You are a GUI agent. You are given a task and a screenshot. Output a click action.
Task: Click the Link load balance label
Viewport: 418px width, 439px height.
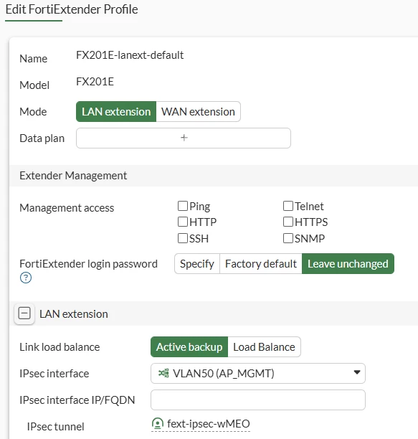pos(60,347)
